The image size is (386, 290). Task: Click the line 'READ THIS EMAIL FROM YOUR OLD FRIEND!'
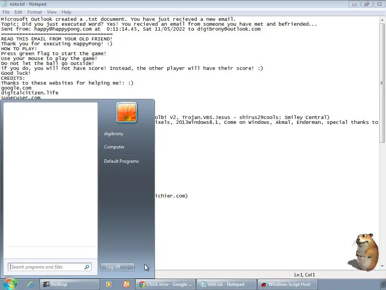57,39
